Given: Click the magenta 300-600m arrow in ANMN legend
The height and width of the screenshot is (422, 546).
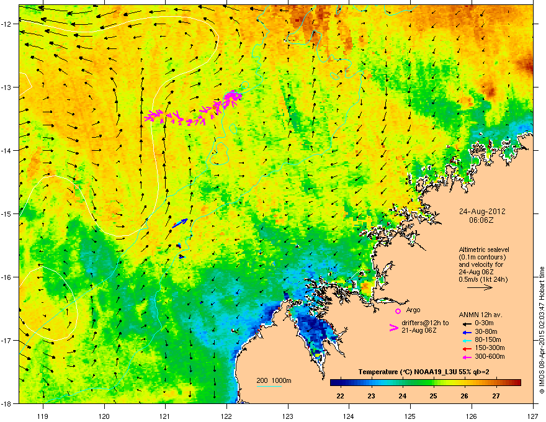Looking at the screenshot, I should 467,357.
